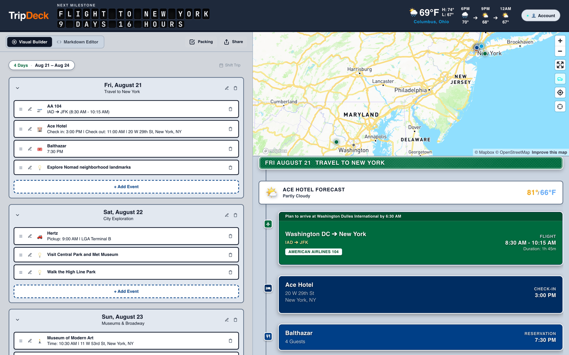This screenshot has width=569, height=355.
Task: Click the Fri August 21 timeline header
Action: pyautogui.click(x=411, y=163)
